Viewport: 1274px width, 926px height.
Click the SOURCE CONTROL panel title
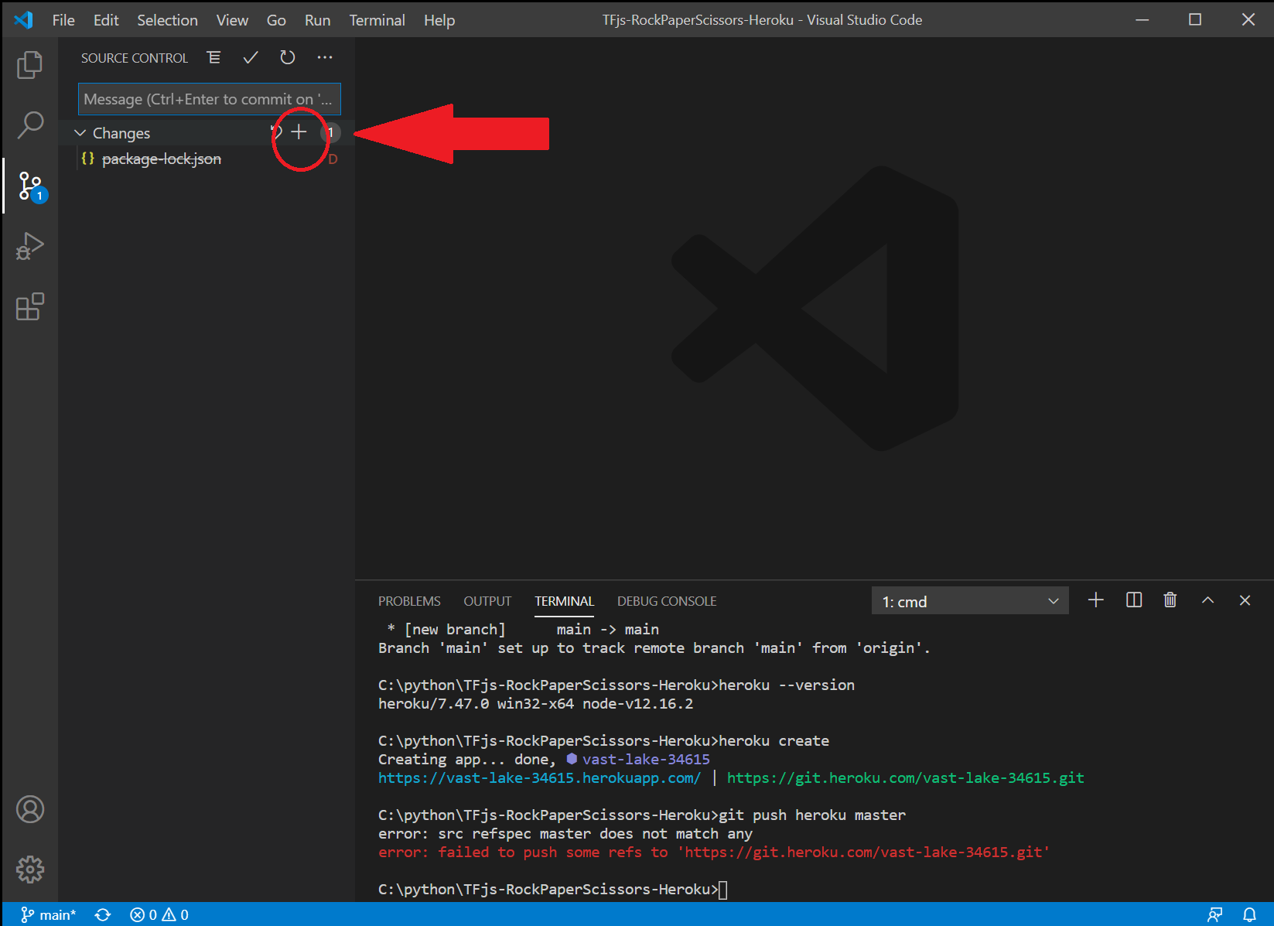pos(135,58)
